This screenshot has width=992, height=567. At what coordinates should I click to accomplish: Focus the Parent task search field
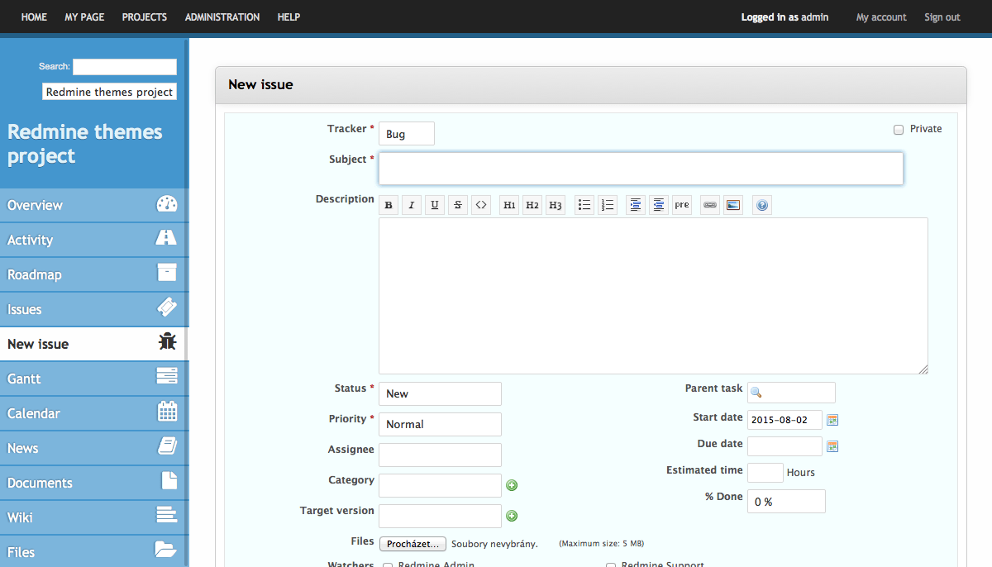coord(791,393)
